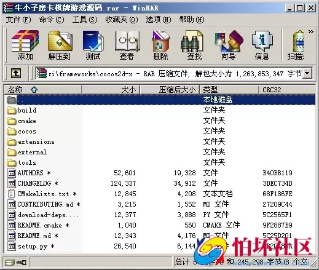Click the Virus Scan (扫描) toolbar icon
Screen dimensions: 319x270
click(296, 45)
